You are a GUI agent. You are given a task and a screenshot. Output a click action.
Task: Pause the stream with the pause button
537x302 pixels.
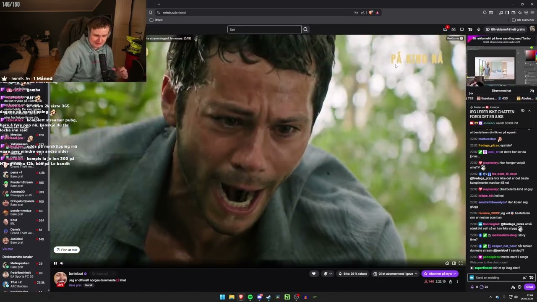coord(55,263)
